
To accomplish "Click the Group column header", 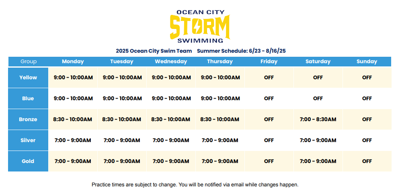I will coord(29,62).
